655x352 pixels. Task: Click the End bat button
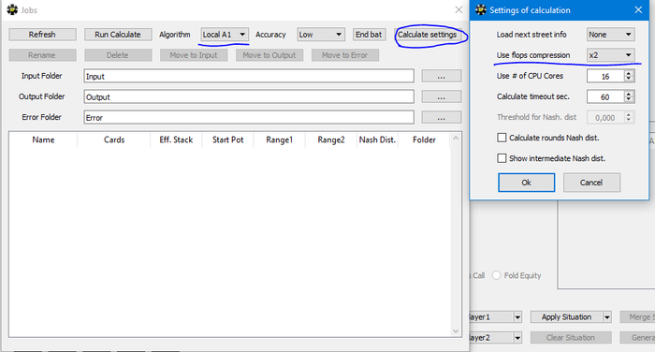[369, 35]
